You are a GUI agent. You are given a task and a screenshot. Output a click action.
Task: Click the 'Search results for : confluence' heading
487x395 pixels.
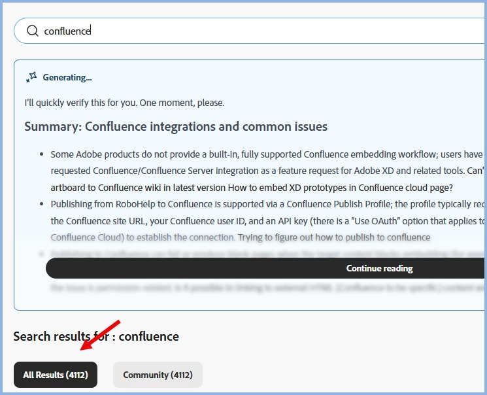click(96, 336)
